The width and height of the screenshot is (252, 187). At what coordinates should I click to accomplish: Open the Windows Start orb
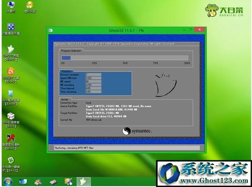point(8,182)
